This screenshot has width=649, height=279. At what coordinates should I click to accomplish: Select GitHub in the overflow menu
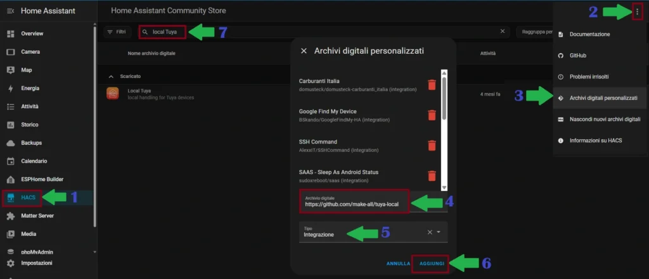click(x=600, y=56)
